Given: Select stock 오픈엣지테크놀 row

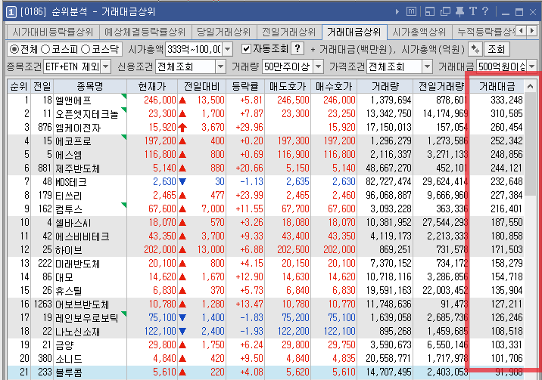Looking at the screenshot, I should [266, 114].
